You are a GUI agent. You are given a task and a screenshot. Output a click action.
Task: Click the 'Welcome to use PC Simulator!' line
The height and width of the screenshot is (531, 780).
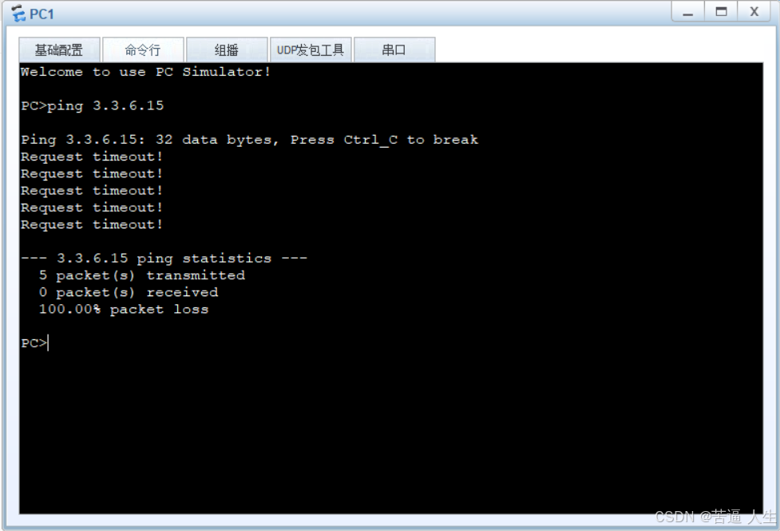(145, 72)
